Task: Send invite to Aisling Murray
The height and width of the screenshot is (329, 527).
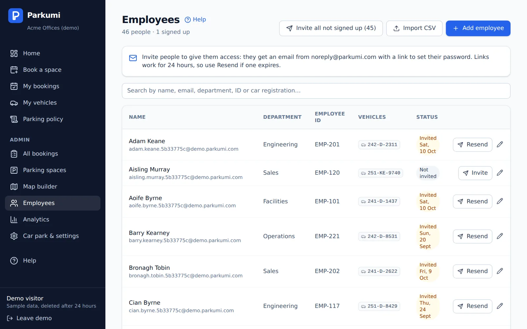Action: [x=475, y=173]
